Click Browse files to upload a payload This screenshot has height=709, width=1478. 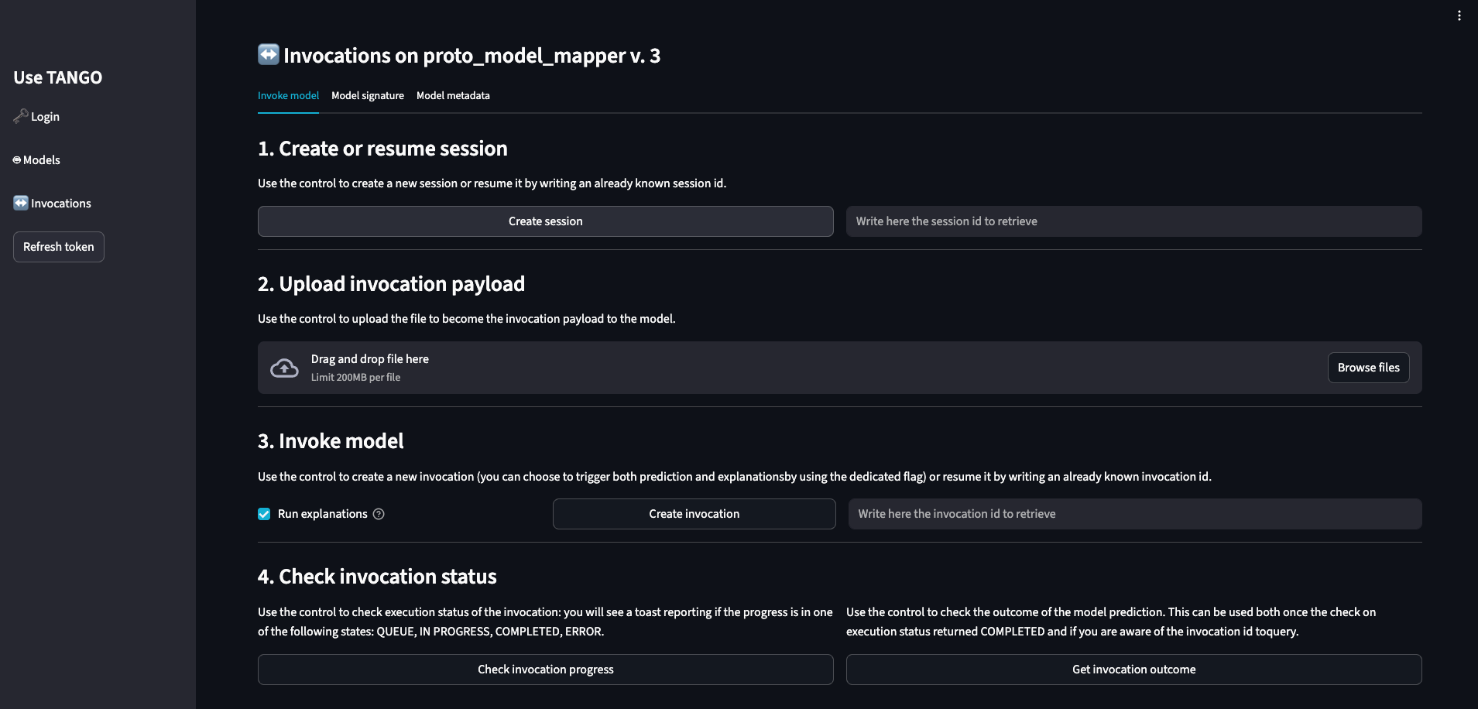[x=1367, y=367]
